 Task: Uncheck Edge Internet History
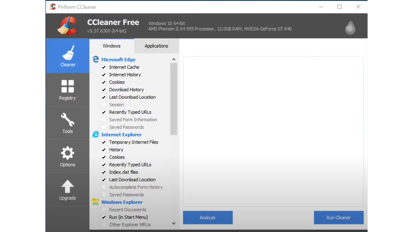tap(104, 75)
